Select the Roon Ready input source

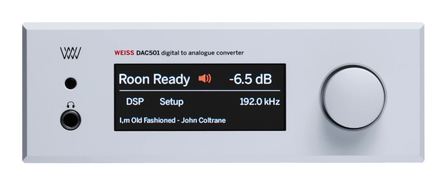click(154, 79)
